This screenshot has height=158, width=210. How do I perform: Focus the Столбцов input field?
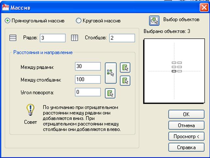[x=122, y=38]
